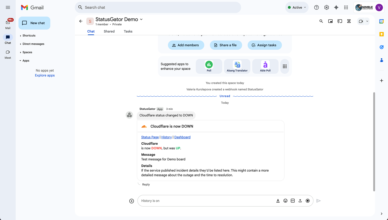
Task: Click the StatusGator sender name
Action: (147, 109)
